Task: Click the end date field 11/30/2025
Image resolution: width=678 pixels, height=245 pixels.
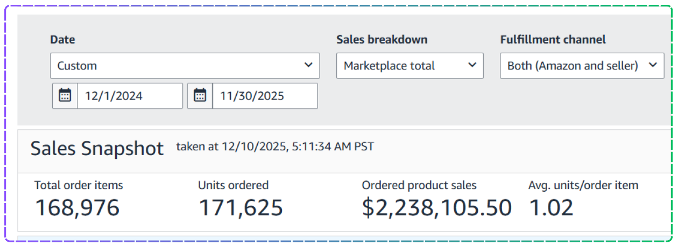Action: 265,96
